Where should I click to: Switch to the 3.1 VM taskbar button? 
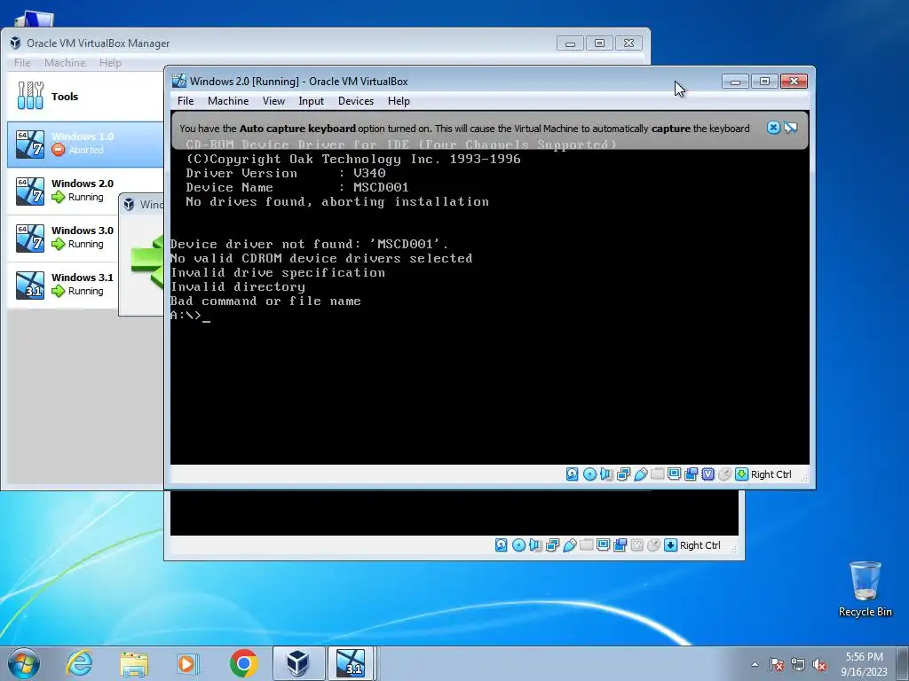tap(352, 663)
